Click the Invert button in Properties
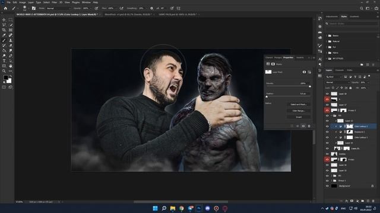 point(299,117)
